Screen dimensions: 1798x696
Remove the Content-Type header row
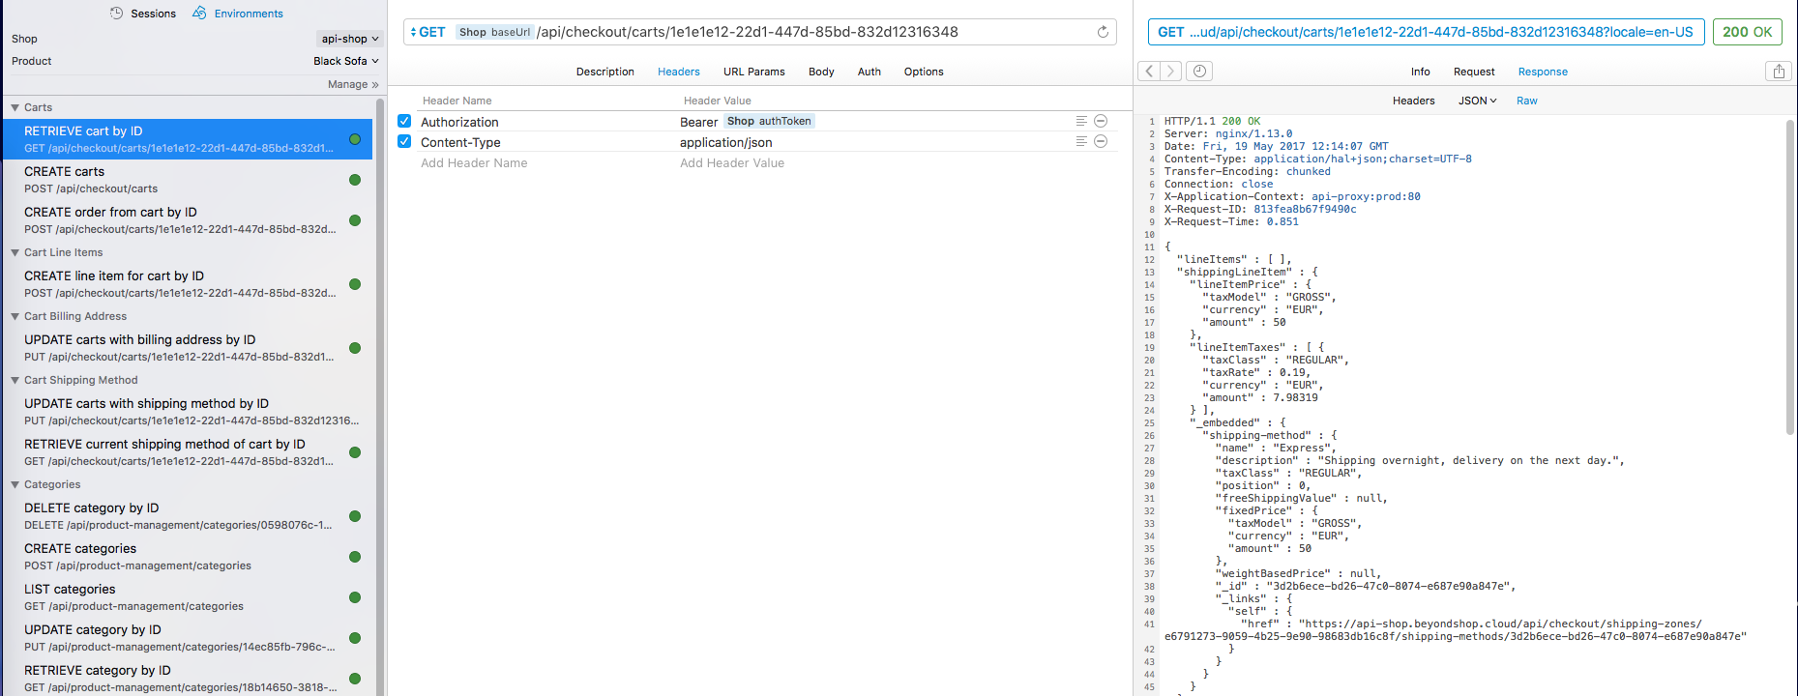1101,141
